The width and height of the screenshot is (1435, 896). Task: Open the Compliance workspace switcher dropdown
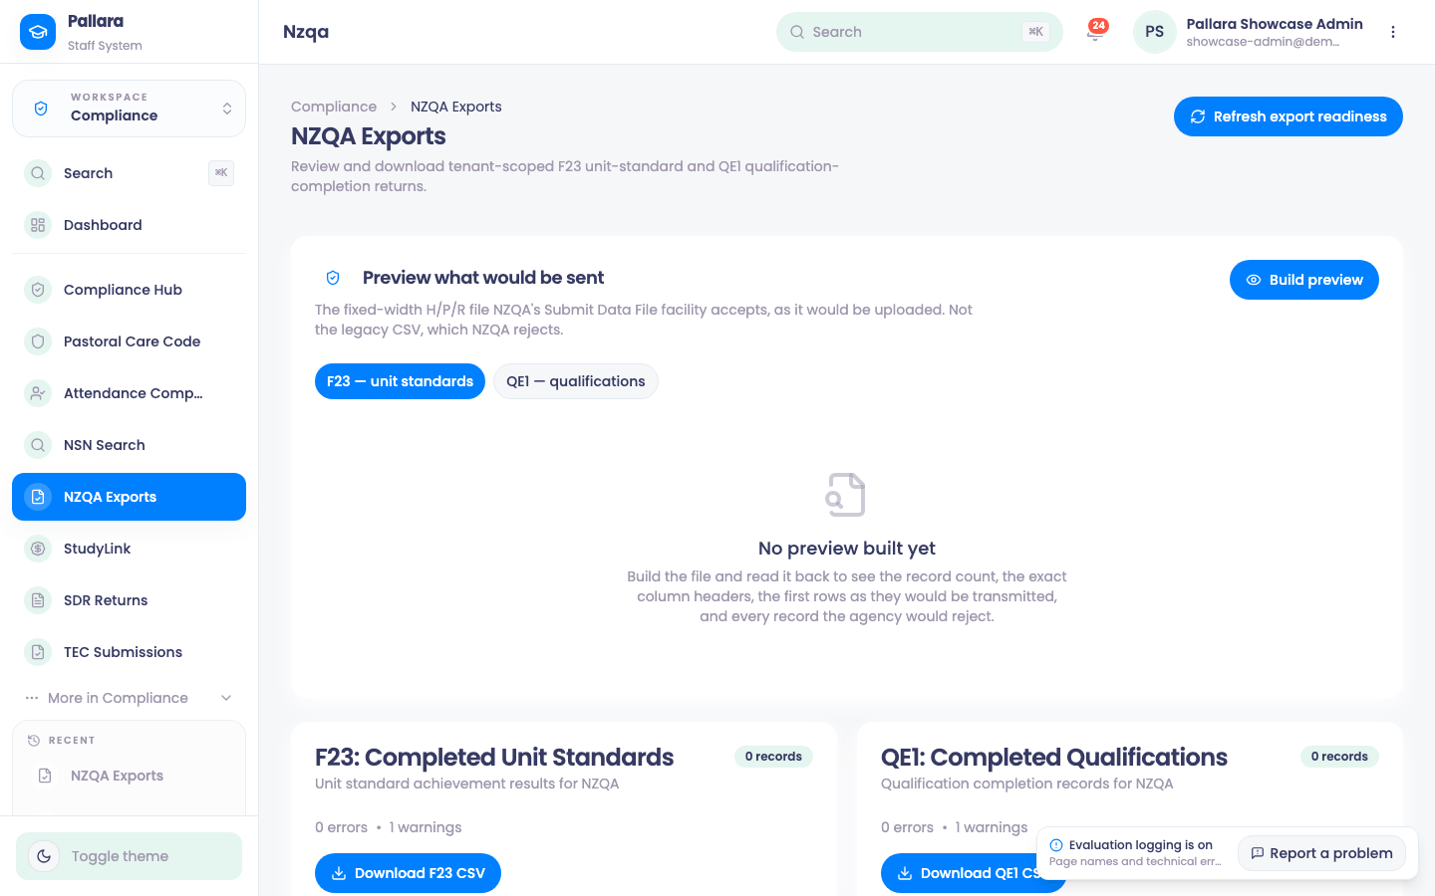(129, 109)
